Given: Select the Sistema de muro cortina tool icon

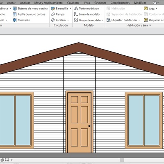Looking at the screenshot, I should (15, 9).
